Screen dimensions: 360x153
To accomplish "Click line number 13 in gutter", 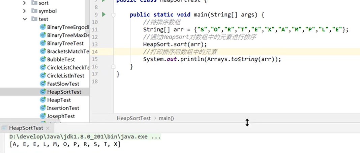I will 94,44.
